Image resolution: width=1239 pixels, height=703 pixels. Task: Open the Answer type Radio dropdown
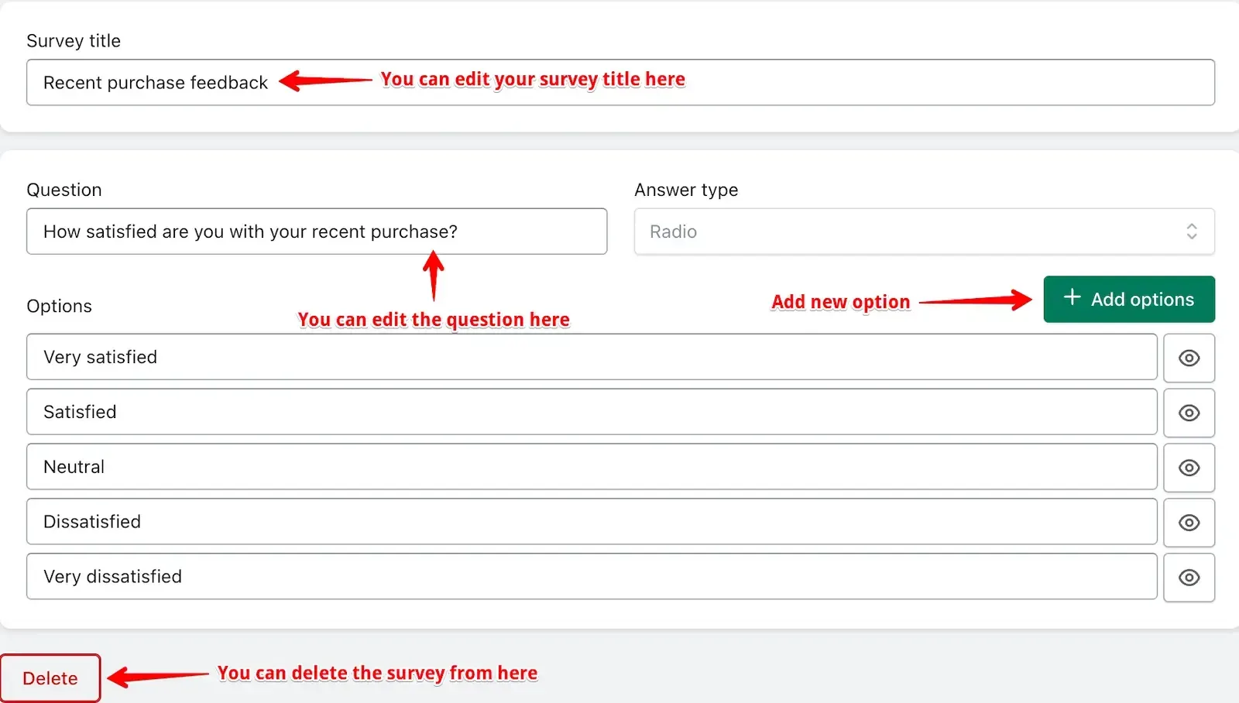click(x=924, y=231)
